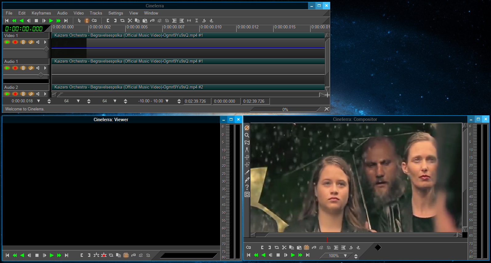Viewport: 491px width, 263px height.
Task: Select the eyedropper tool in Compositor
Action: pos(247,179)
